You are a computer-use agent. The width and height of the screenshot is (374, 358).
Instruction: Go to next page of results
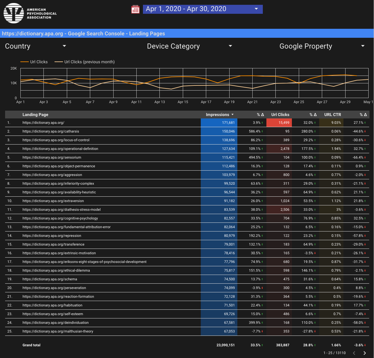364,353
